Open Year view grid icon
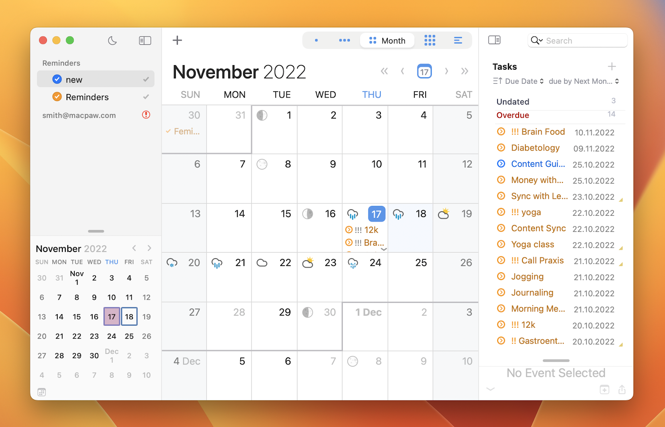Image resolution: width=665 pixels, height=427 pixels. click(430, 41)
